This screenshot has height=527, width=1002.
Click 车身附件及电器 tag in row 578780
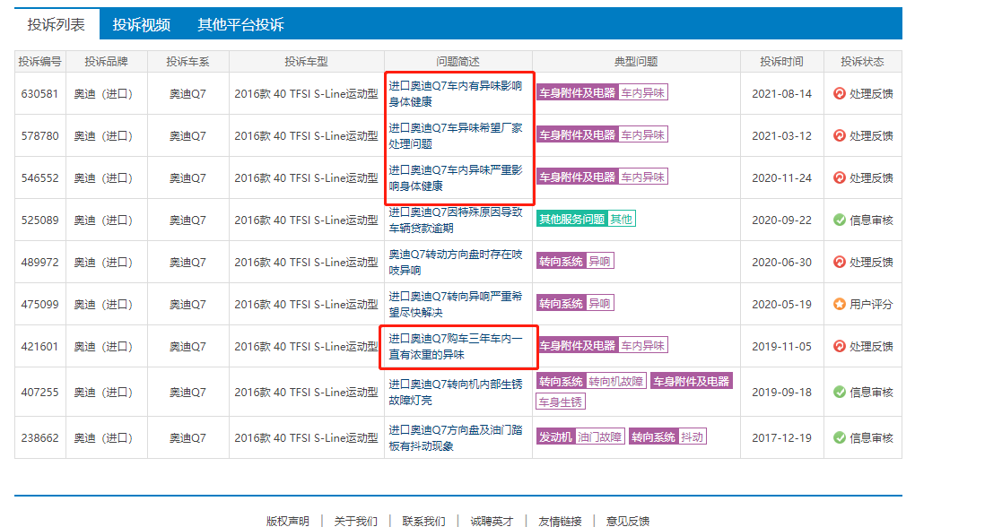[x=577, y=134]
